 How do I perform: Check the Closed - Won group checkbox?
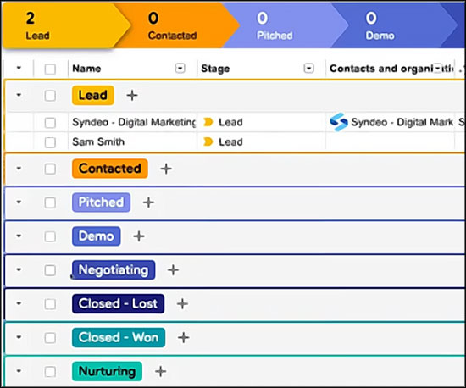point(50,337)
